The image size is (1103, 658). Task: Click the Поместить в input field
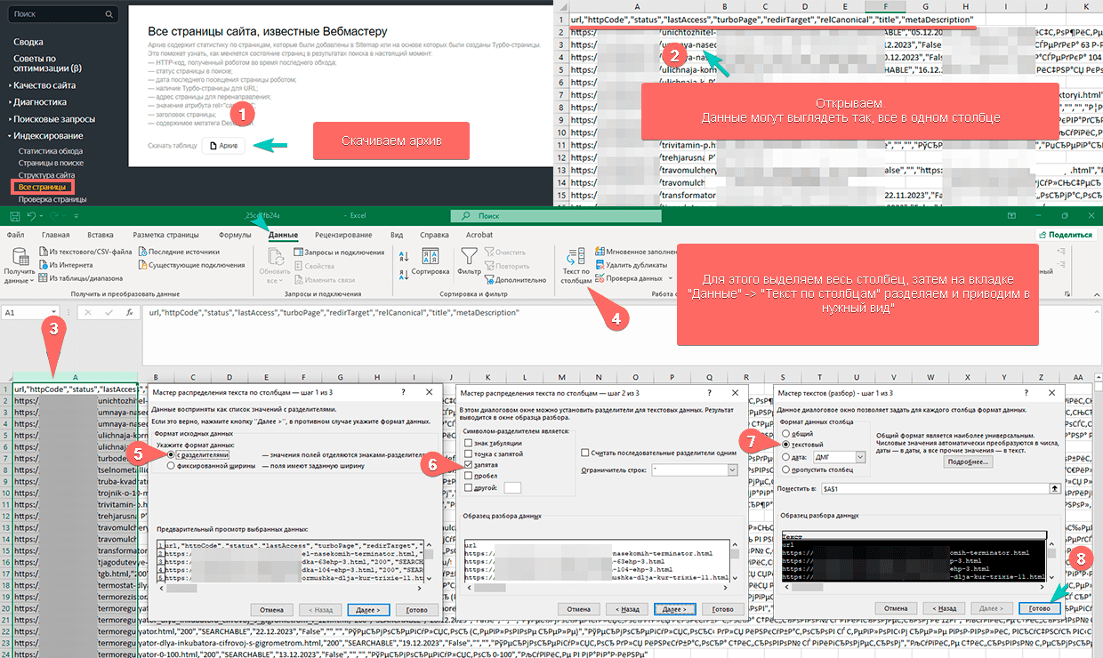(935, 488)
